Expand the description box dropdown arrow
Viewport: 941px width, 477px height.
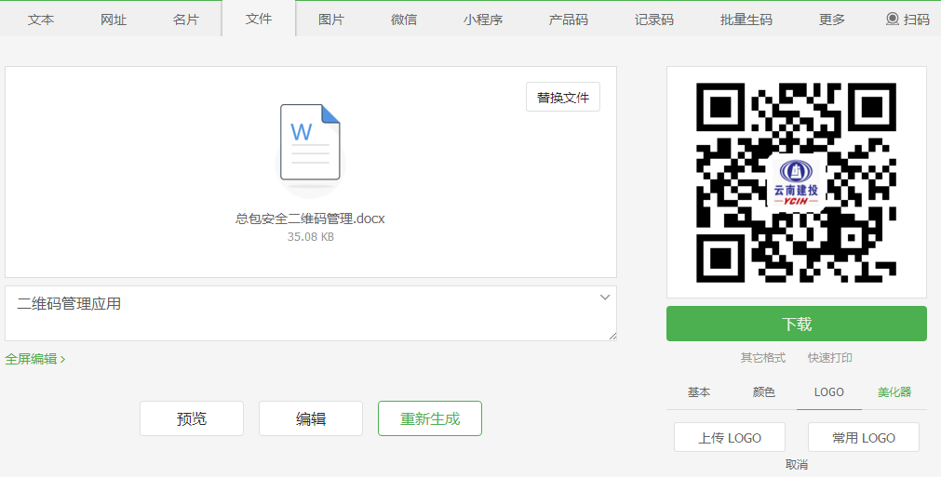tap(605, 298)
